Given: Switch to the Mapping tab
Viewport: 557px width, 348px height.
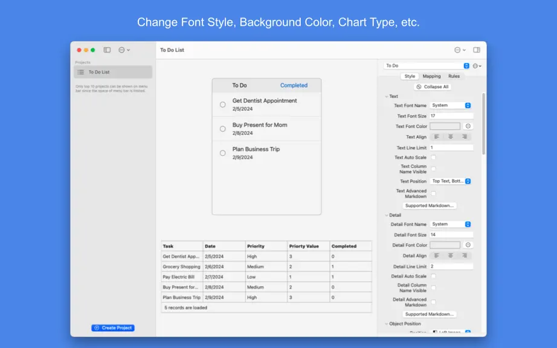Looking at the screenshot, I should [x=431, y=76].
